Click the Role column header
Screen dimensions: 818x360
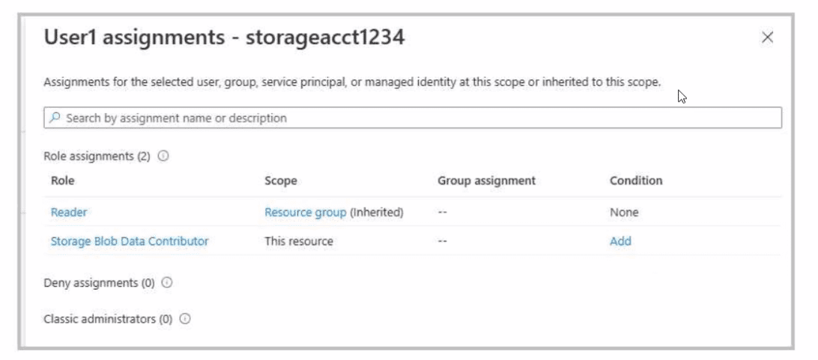coord(63,180)
